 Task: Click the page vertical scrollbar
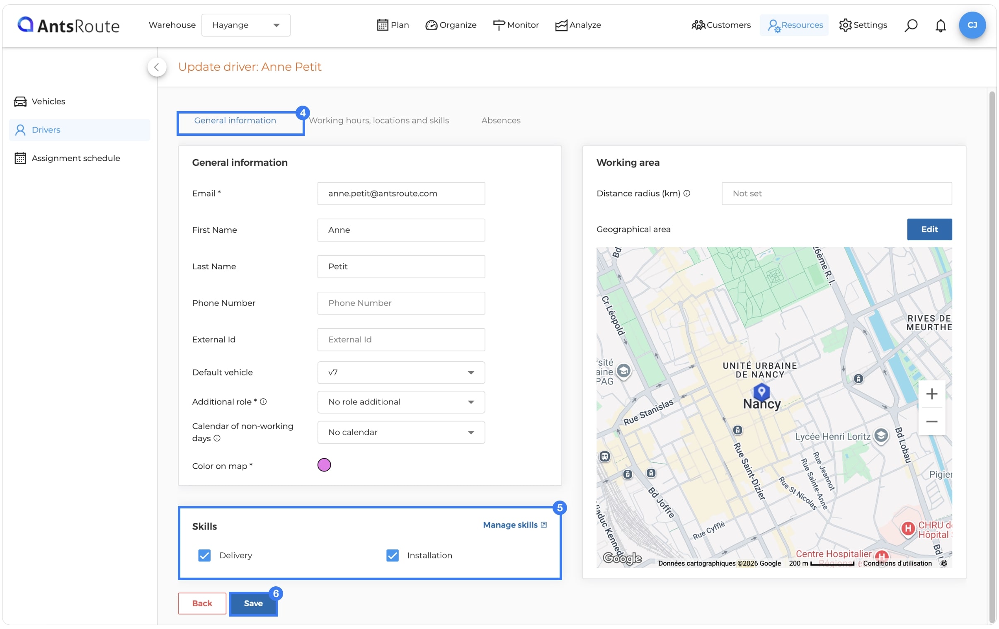click(x=992, y=357)
